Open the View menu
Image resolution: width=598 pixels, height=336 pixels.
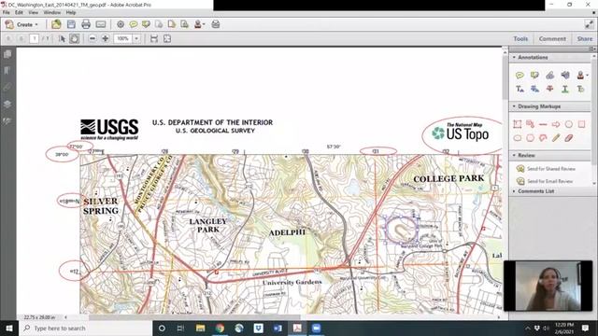tap(34, 12)
